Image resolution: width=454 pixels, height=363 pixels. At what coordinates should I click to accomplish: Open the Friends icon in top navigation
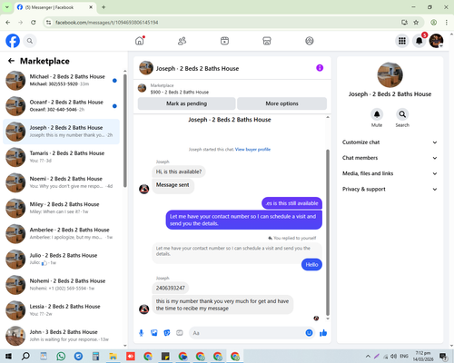click(x=182, y=41)
